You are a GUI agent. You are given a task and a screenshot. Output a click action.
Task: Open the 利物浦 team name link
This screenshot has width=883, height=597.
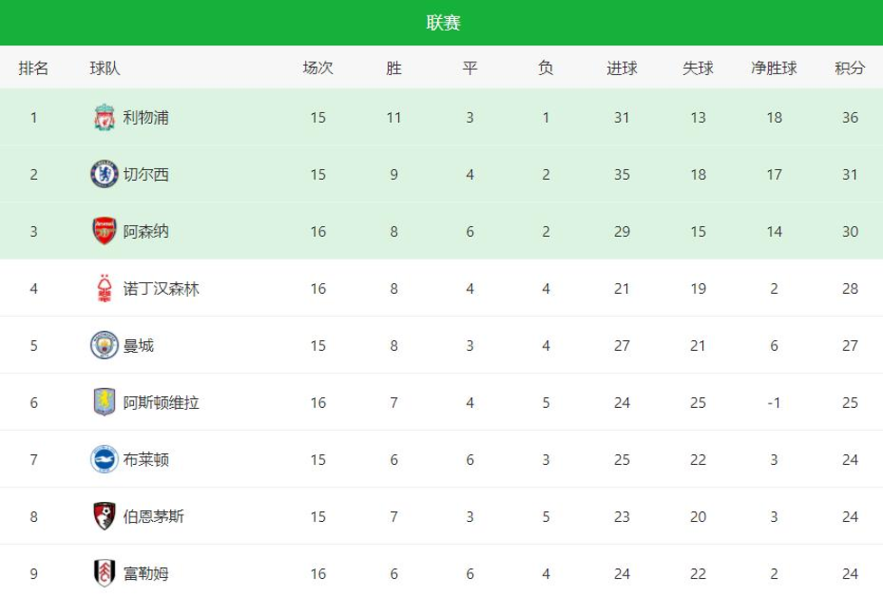tap(146, 118)
